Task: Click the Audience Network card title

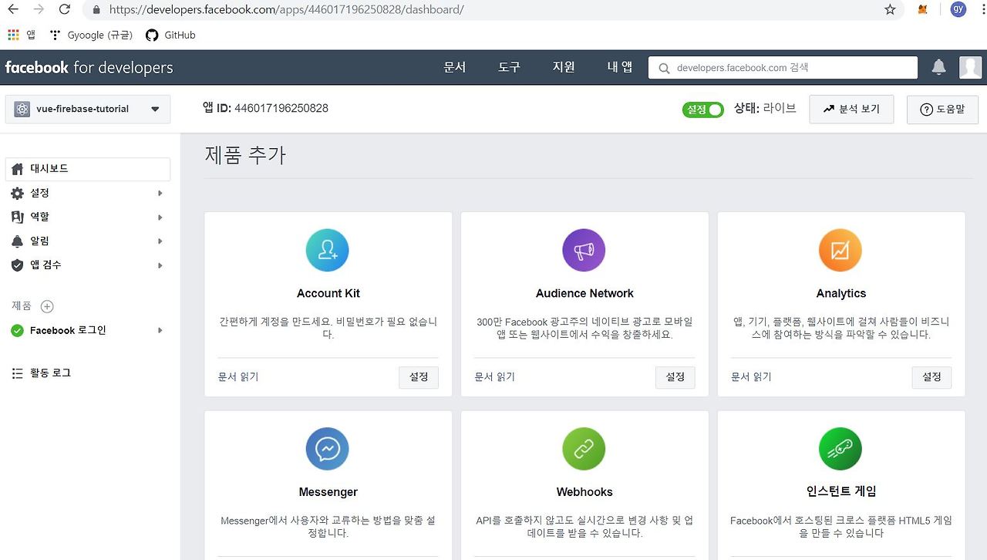Action: point(584,293)
